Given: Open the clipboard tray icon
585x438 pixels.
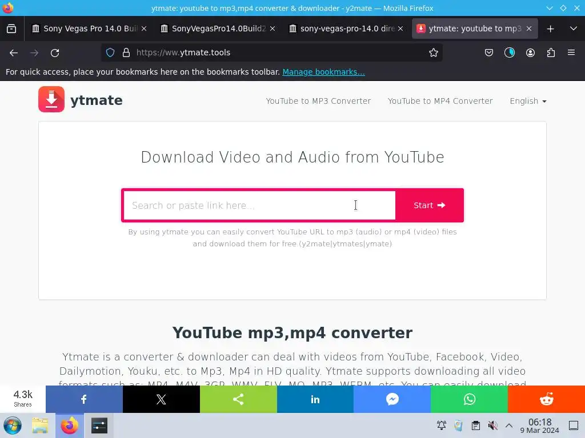Looking at the screenshot, I should tap(476, 425).
